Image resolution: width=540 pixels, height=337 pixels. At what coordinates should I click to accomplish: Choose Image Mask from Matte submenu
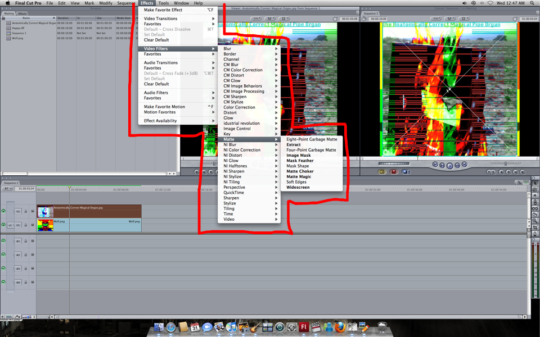click(x=312, y=155)
